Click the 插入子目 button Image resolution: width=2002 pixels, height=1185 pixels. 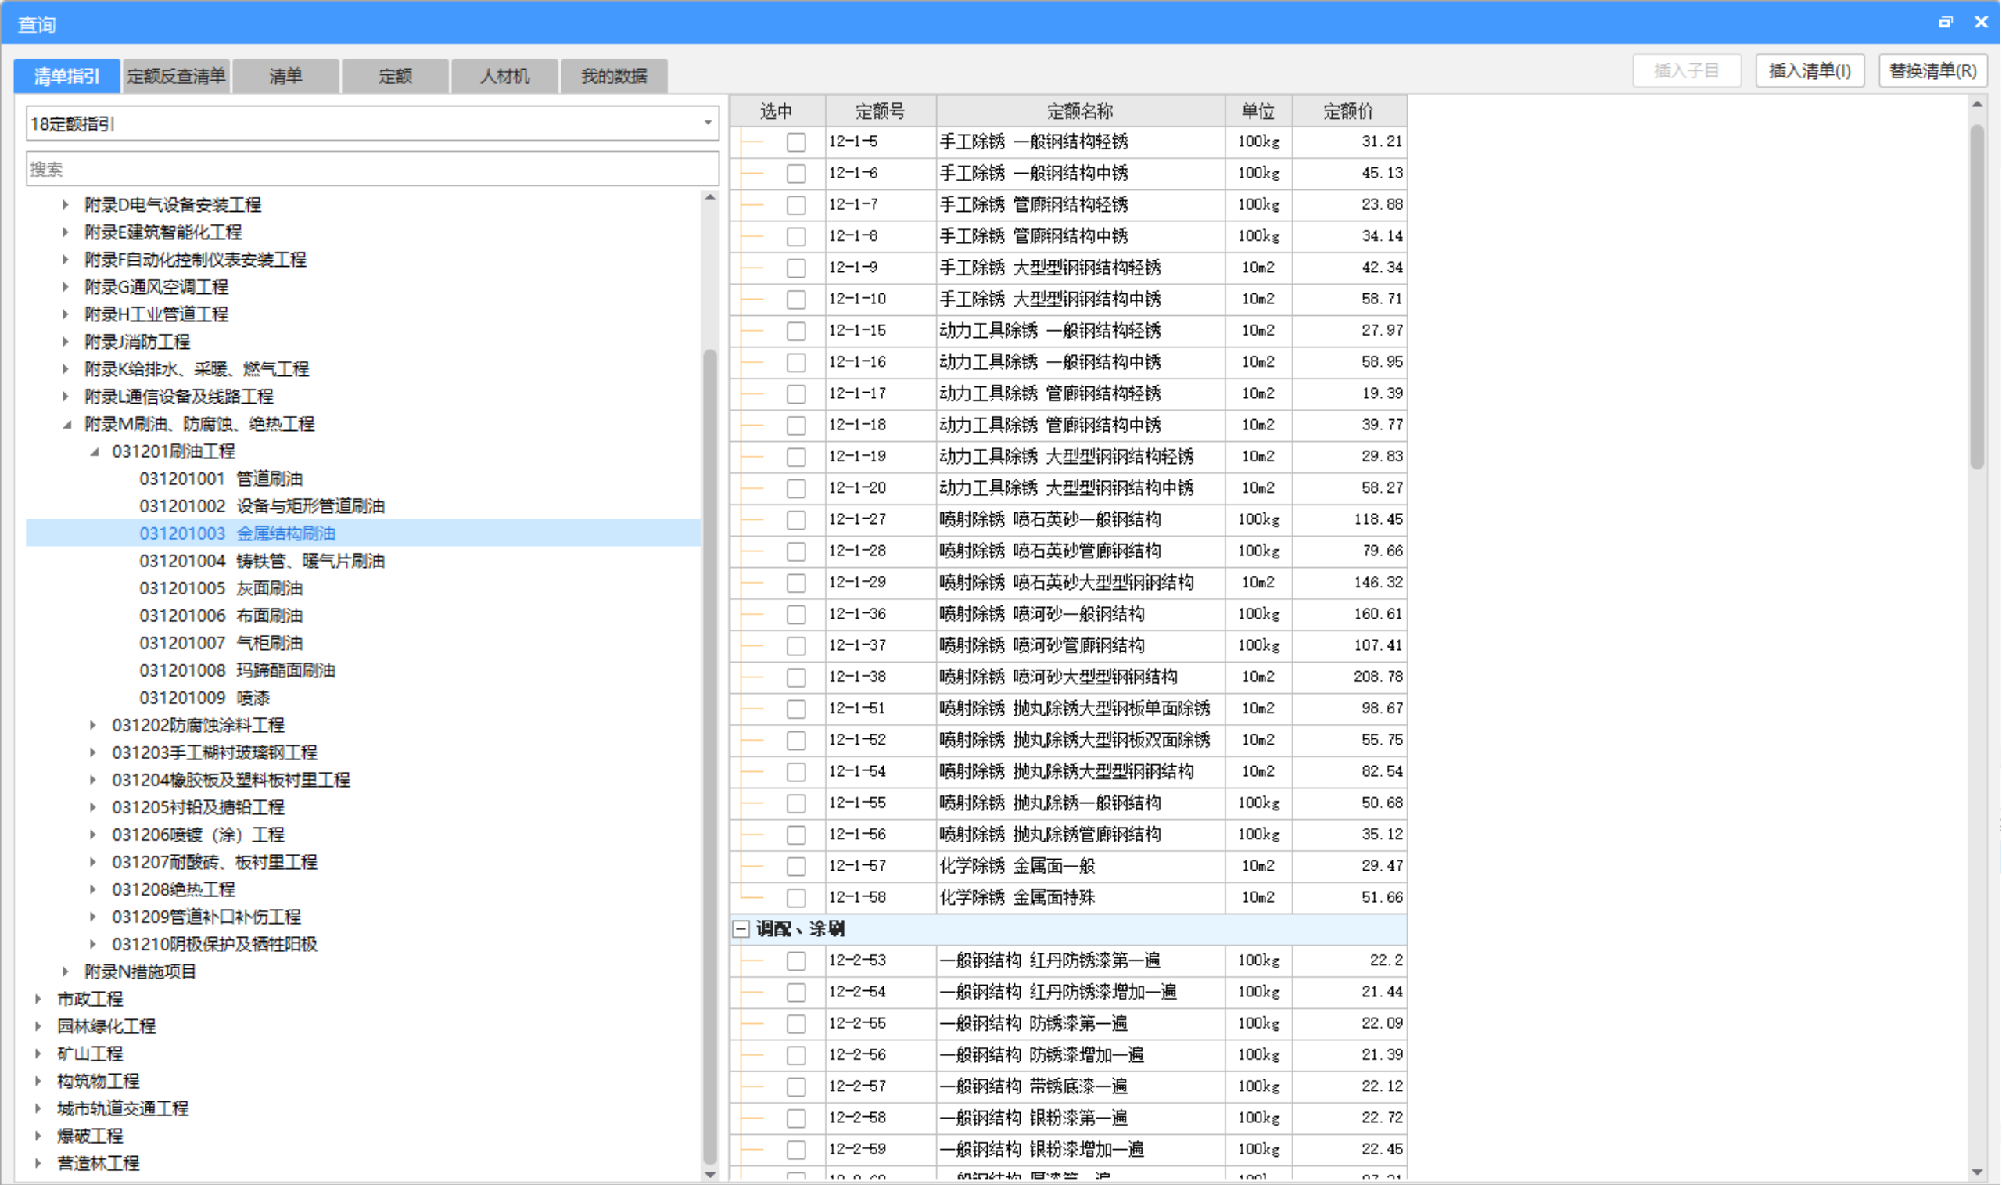[1687, 71]
